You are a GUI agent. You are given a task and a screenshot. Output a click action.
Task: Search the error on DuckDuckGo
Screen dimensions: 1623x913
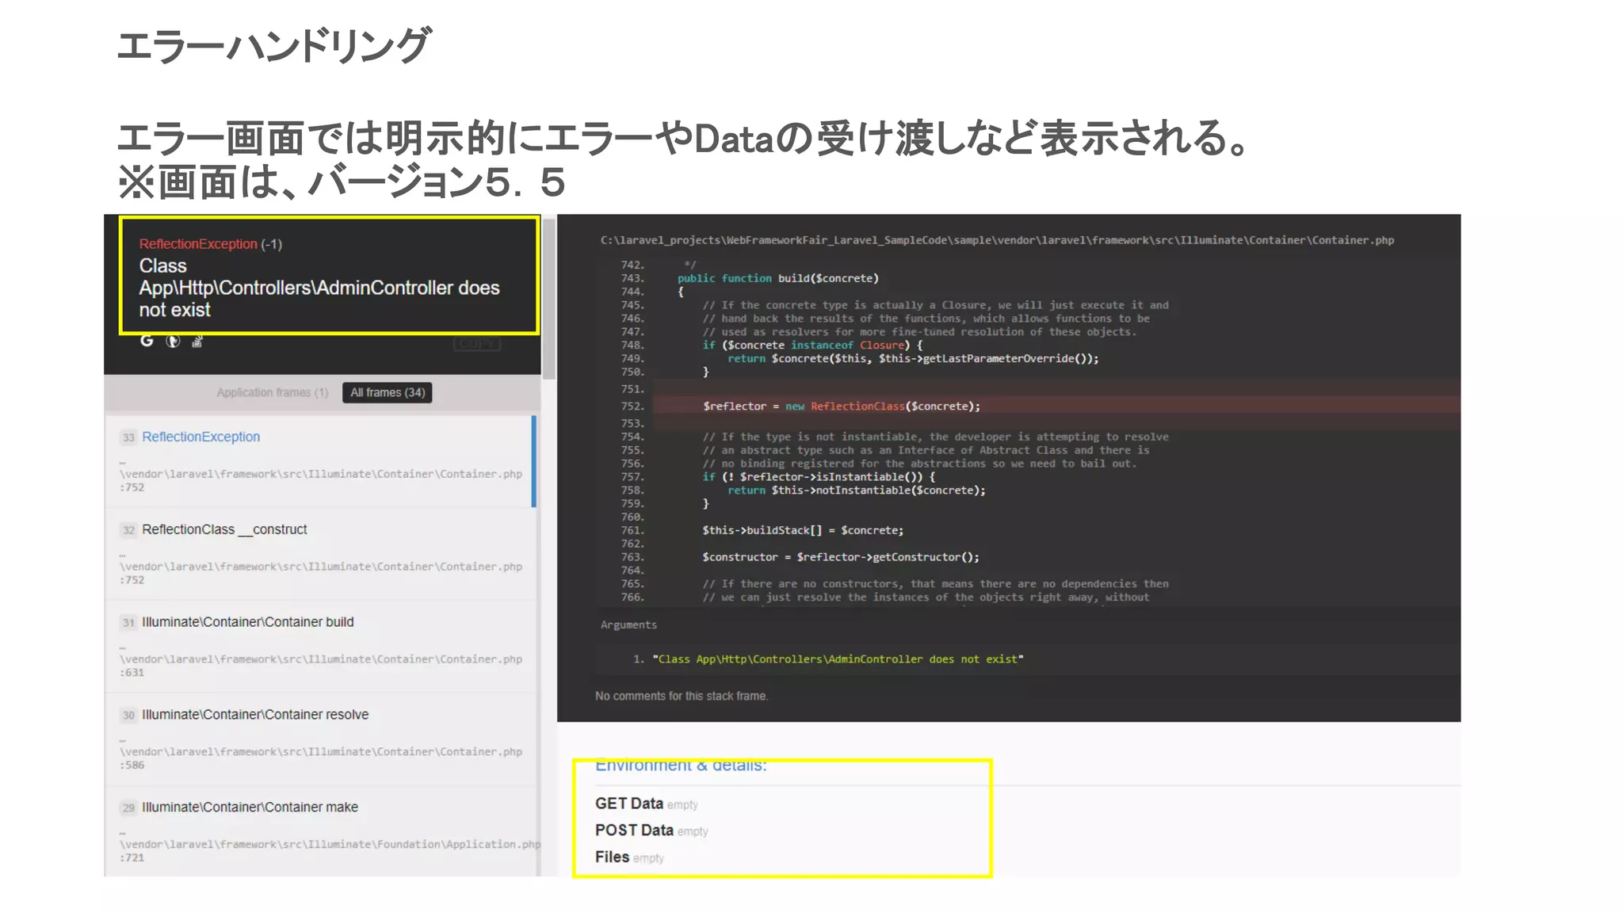173,341
